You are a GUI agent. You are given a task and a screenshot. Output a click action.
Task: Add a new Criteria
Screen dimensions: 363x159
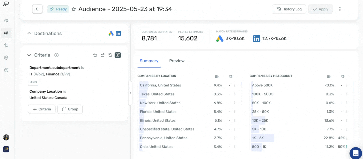(x=42, y=109)
